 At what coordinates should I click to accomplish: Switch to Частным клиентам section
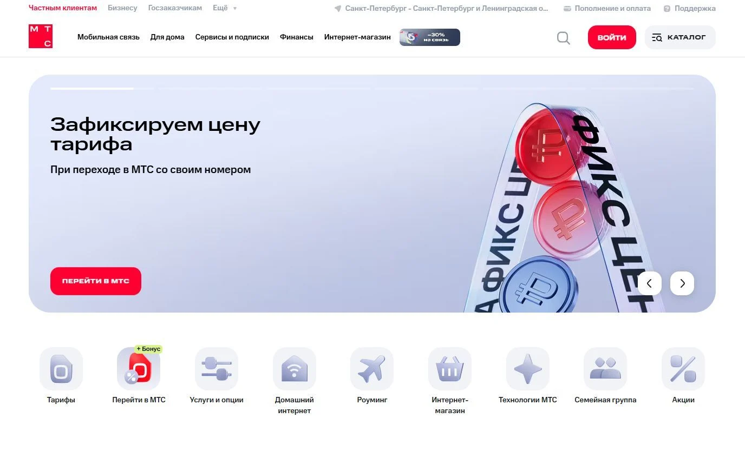click(63, 8)
